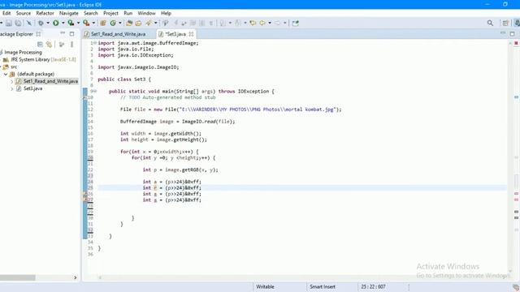Viewport: 520px width, 292px height.
Task: Open the Help menu
Action: click(x=166, y=13)
